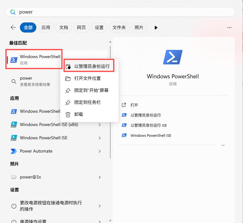The width and height of the screenshot is (243, 223).
Task: Click the icon beside 以管理员身份运行 ISE
Action: click(x=124, y=125)
